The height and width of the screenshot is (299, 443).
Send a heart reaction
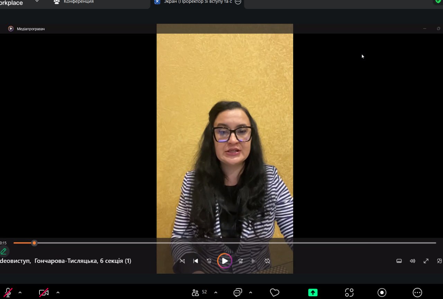(x=274, y=292)
